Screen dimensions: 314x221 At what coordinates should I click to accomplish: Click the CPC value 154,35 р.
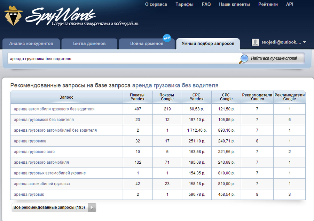click(x=197, y=173)
